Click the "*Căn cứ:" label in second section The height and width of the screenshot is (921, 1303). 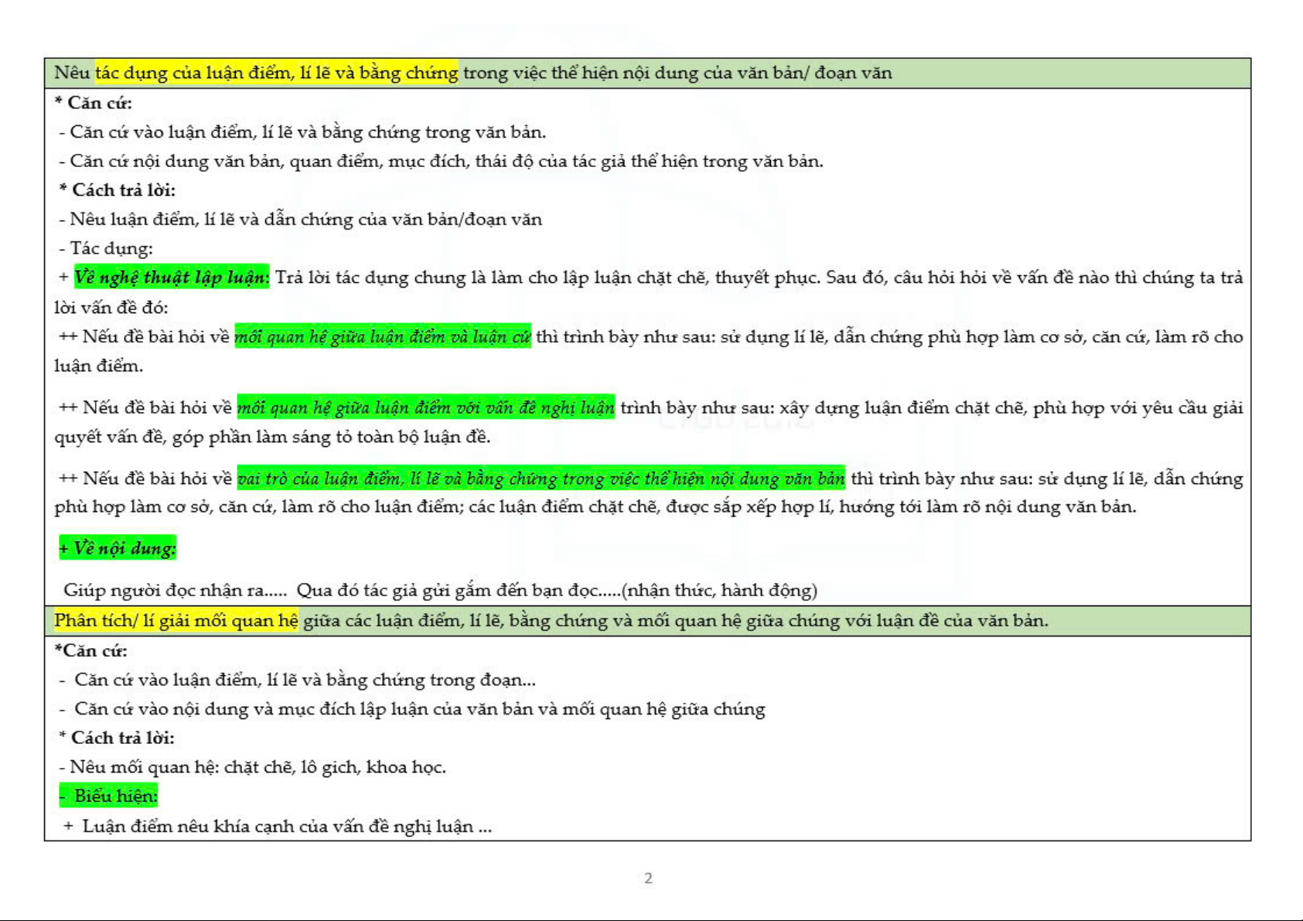click(90, 650)
